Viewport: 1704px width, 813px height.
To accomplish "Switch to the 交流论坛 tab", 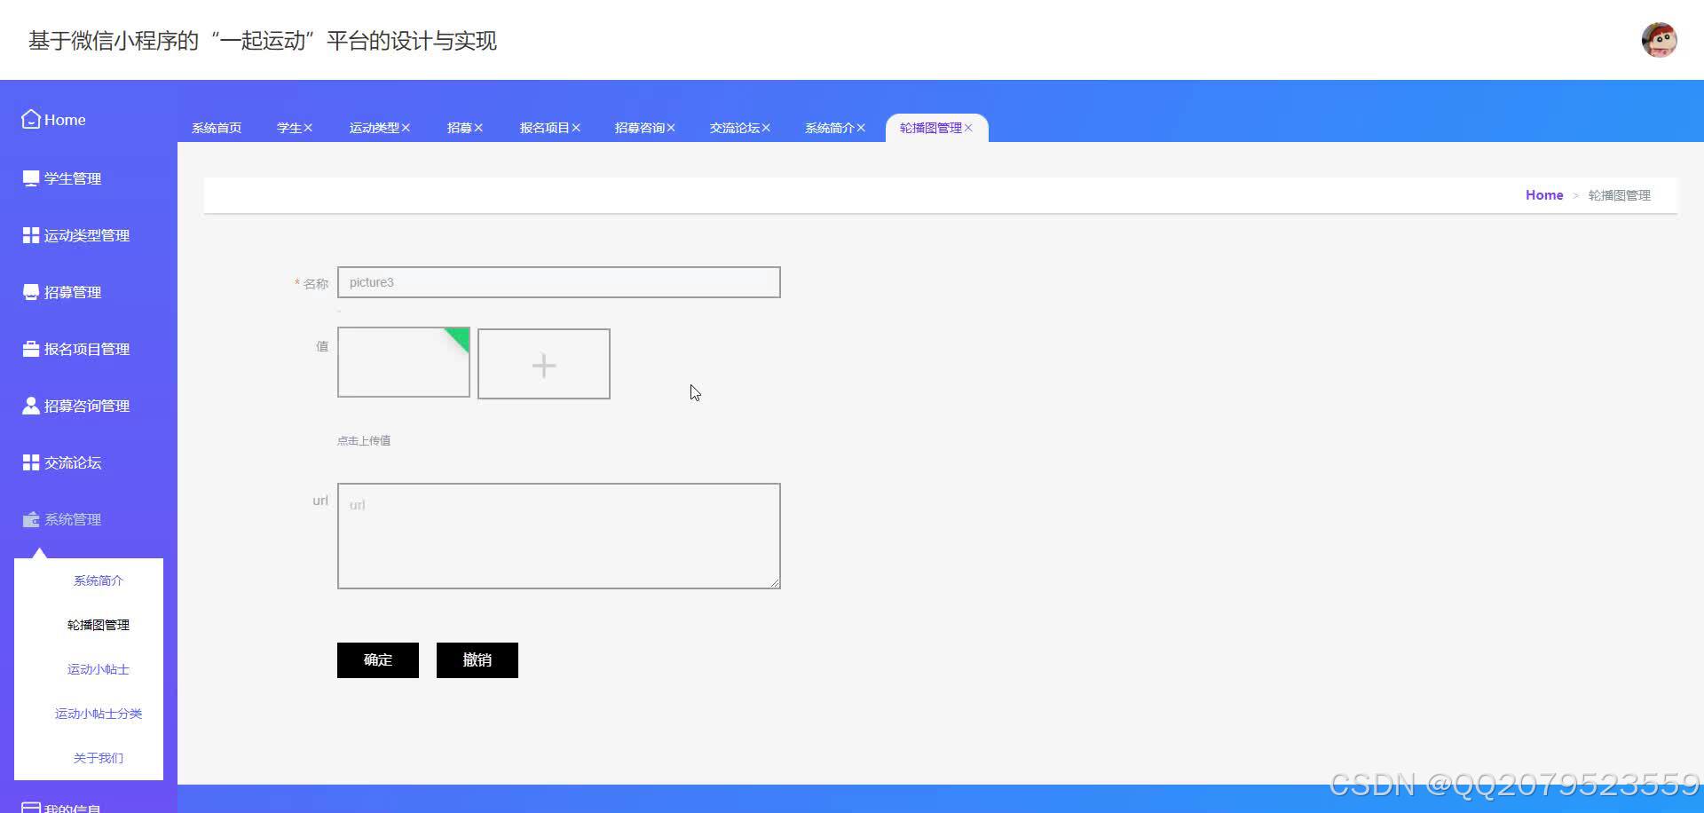I will [734, 128].
